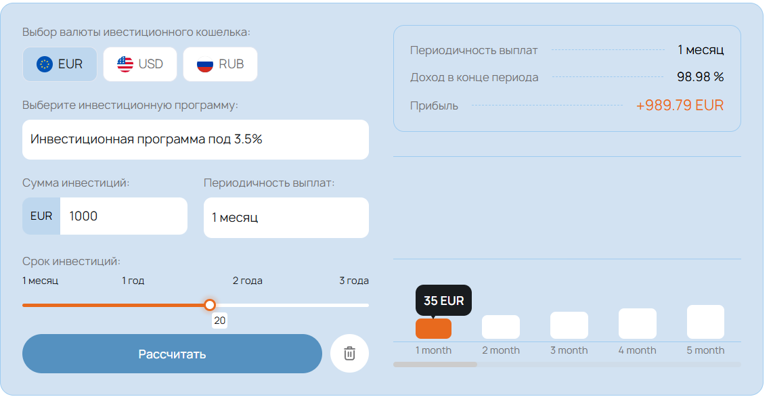The image size is (773, 401).
Task: Click the European Union flag icon
Action: click(x=45, y=64)
